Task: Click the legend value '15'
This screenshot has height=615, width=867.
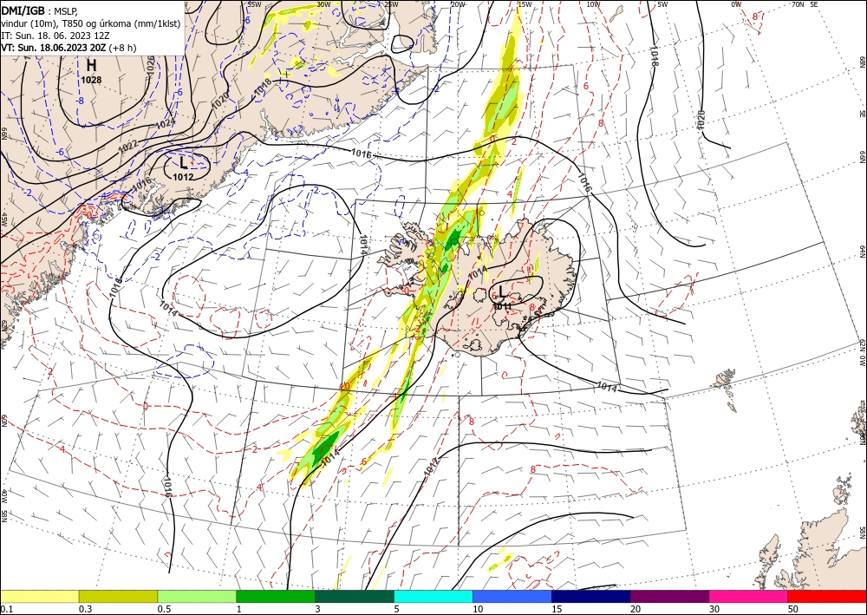Action: (557, 609)
